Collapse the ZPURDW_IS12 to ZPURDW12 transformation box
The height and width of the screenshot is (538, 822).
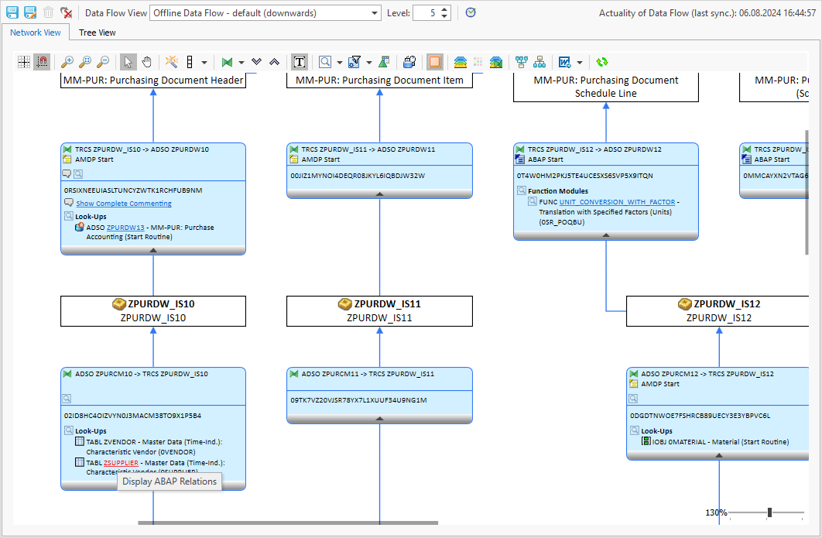(x=606, y=235)
